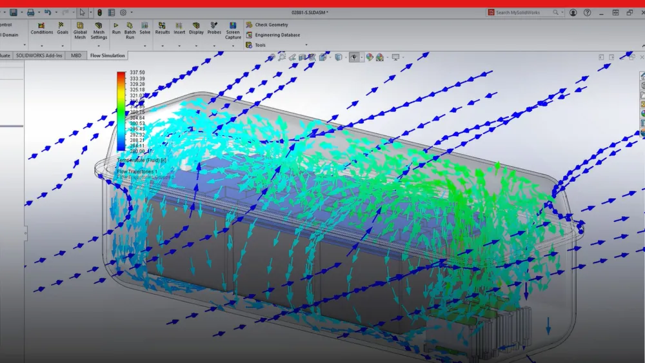Click the Computational Domain button

click(x=9, y=35)
